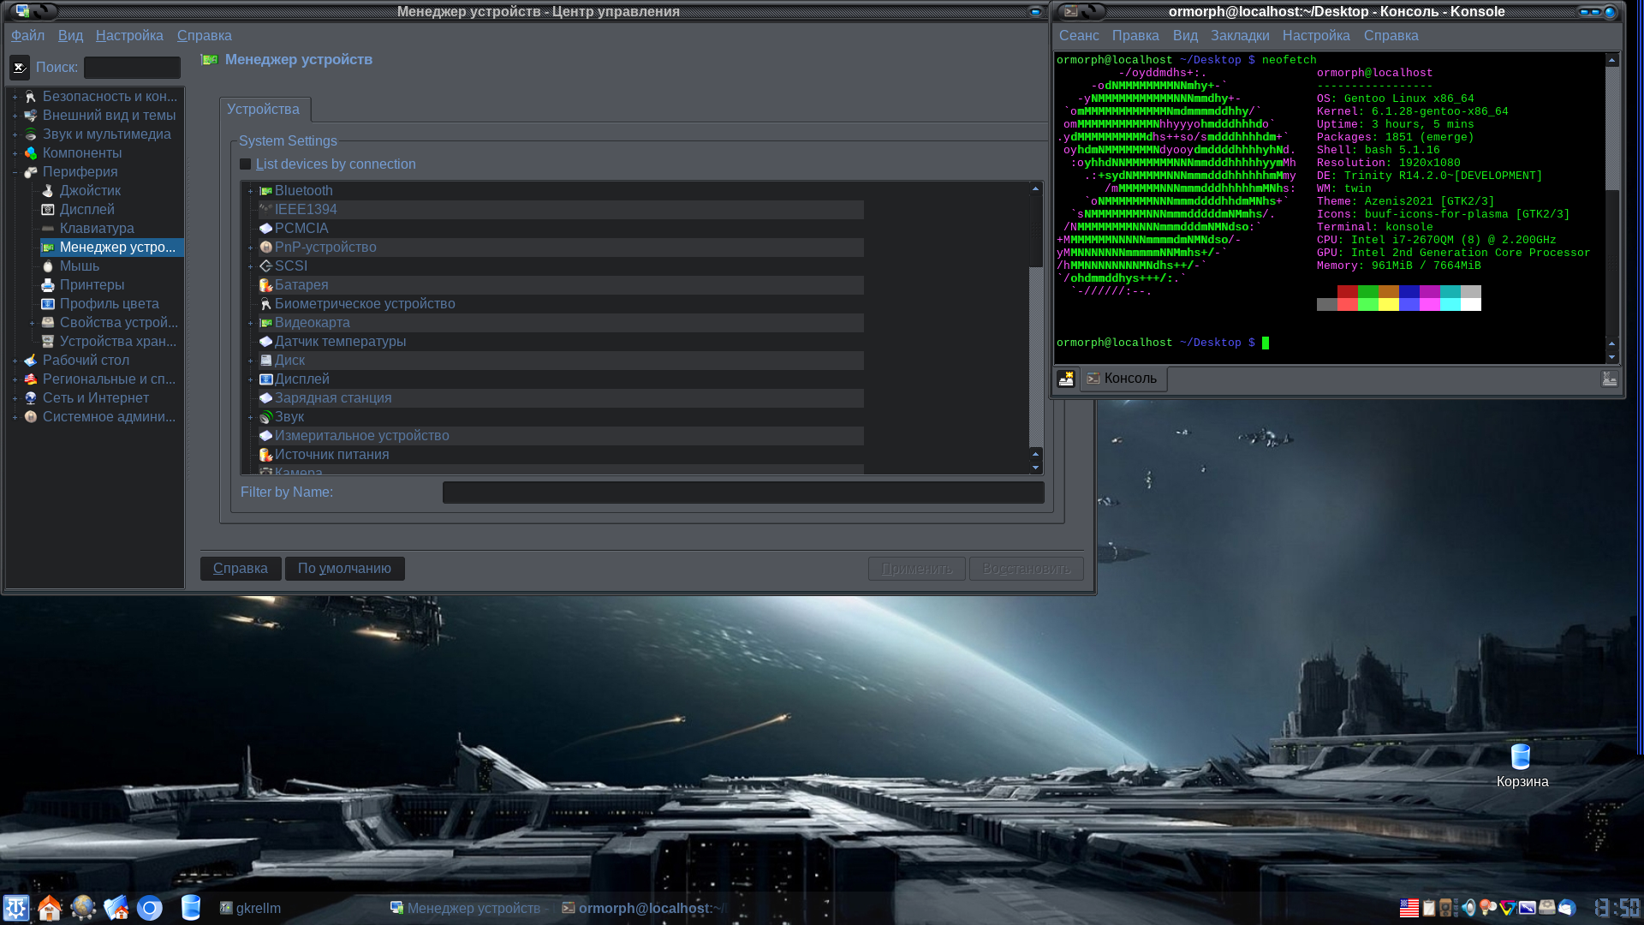Expand the Безопасность и кон... category
The width and height of the screenshot is (1644, 925).
15,97
